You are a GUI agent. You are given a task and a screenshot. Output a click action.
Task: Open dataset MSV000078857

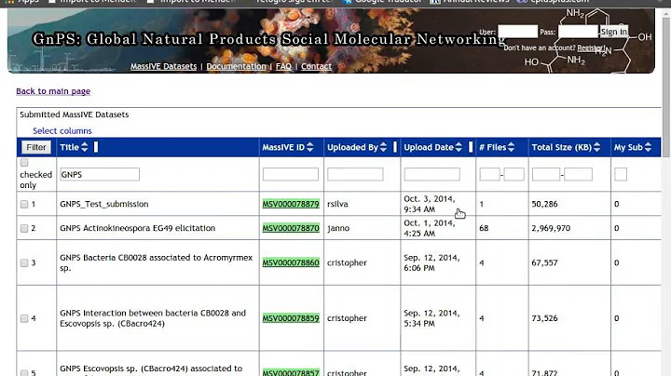tap(291, 372)
